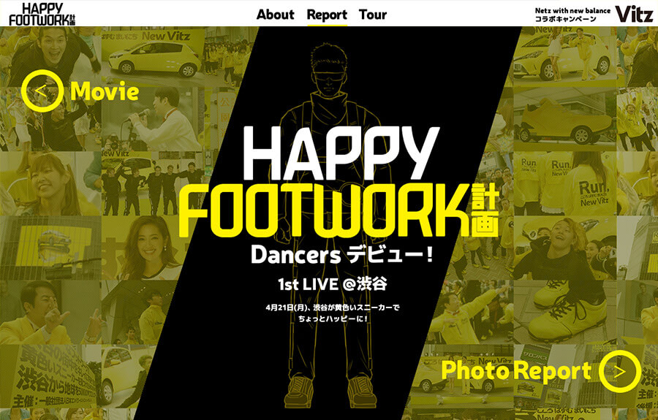Open thumbnail of yellow sneaker with black laces
Viewport: 658px width, 420px height.
click(x=565, y=311)
